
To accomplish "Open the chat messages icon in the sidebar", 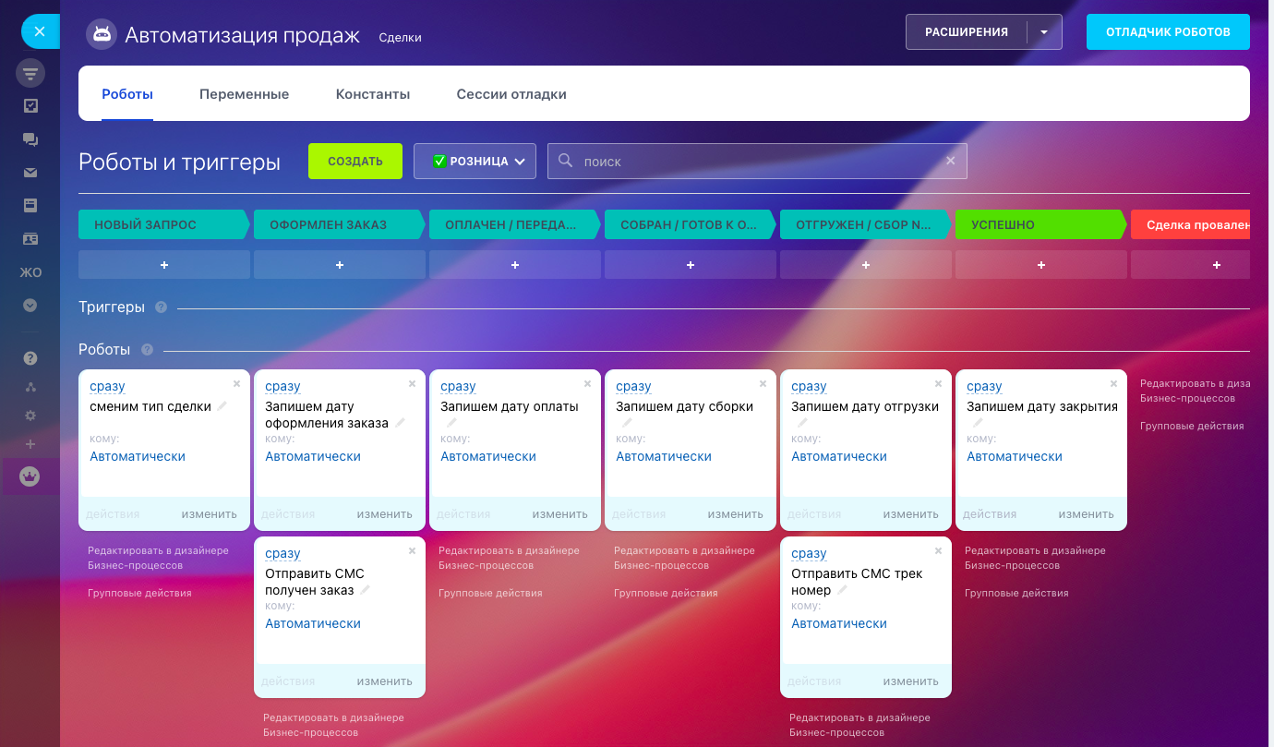I will (30, 139).
